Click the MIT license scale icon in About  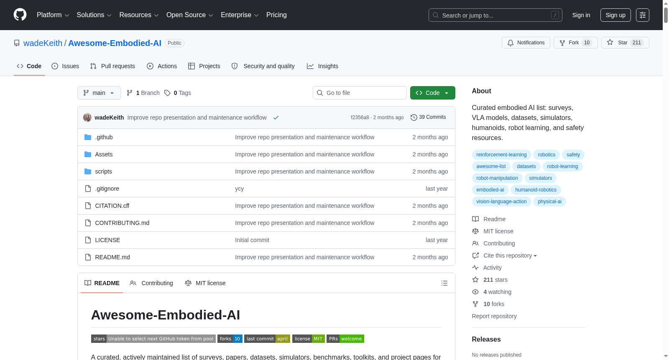point(475,231)
